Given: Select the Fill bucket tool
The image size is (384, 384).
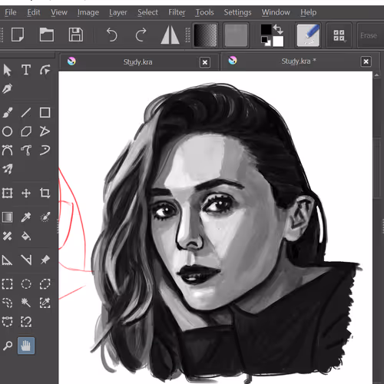Looking at the screenshot, I should click(26, 236).
